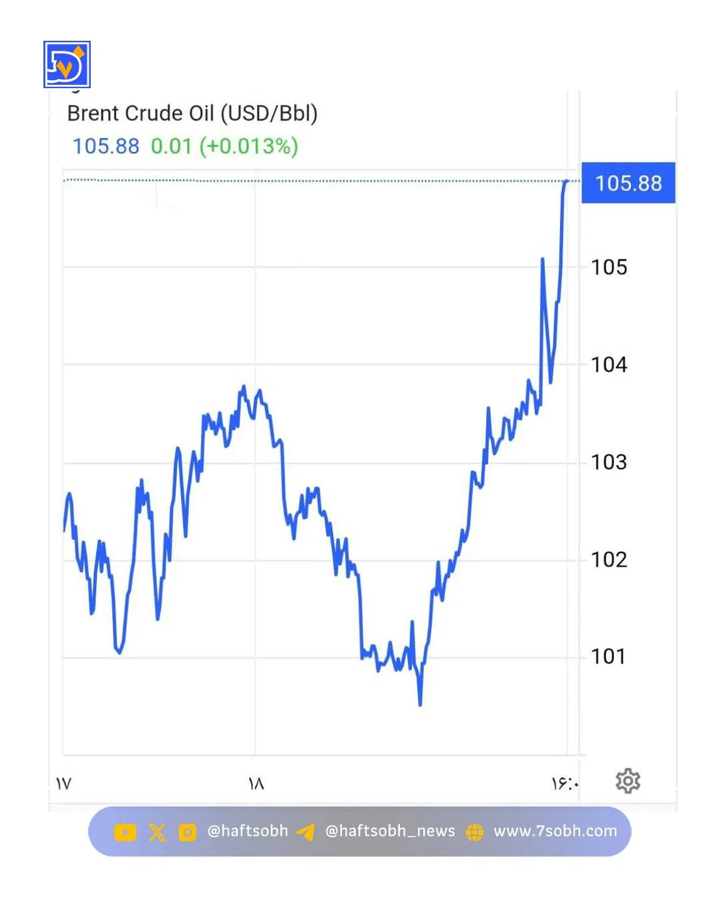Image resolution: width=721 pixels, height=902 pixels.
Task: Click the green +0.013% change text
Action: [x=248, y=146]
